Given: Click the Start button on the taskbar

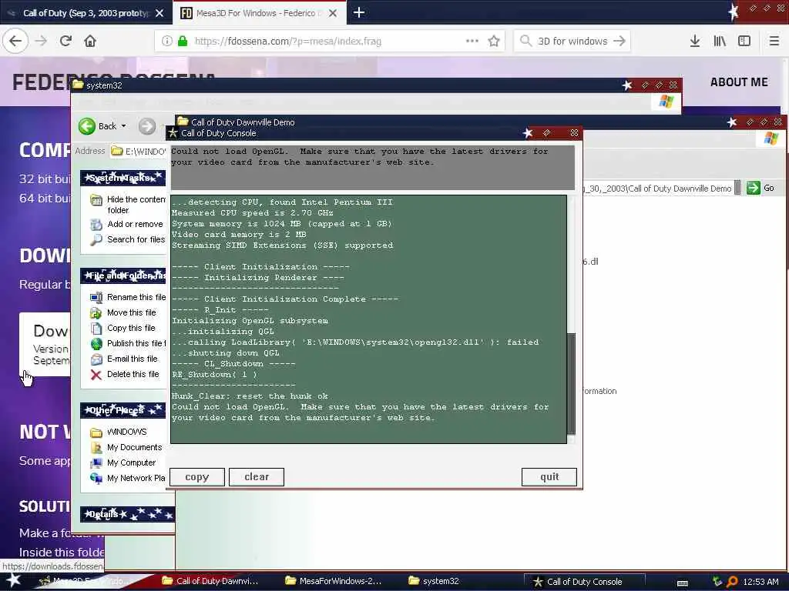Looking at the screenshot, I should tap(13, 581).
